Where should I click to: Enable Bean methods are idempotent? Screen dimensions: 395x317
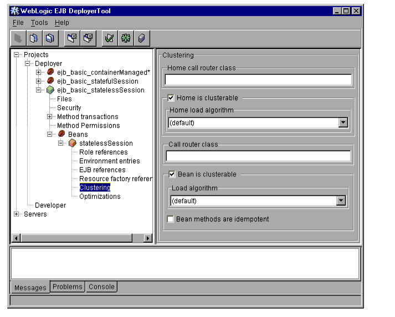(x=171, y=219)
